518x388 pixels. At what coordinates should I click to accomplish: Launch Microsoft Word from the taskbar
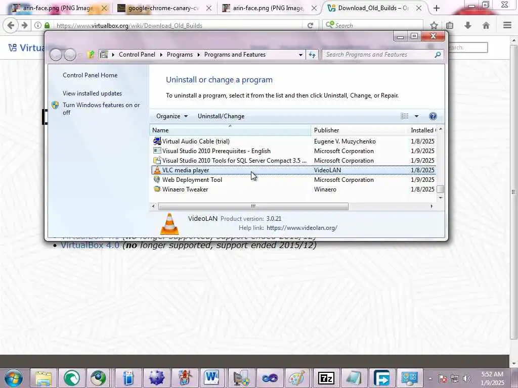click(x=211, y=378)
